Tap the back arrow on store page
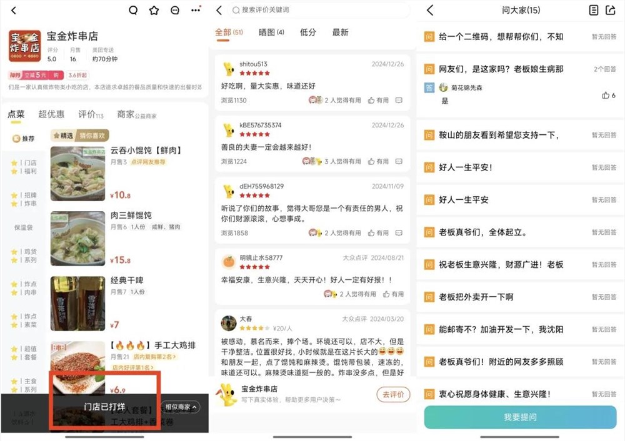The height and width of the screenshot is (441, 625). point(14,11)
